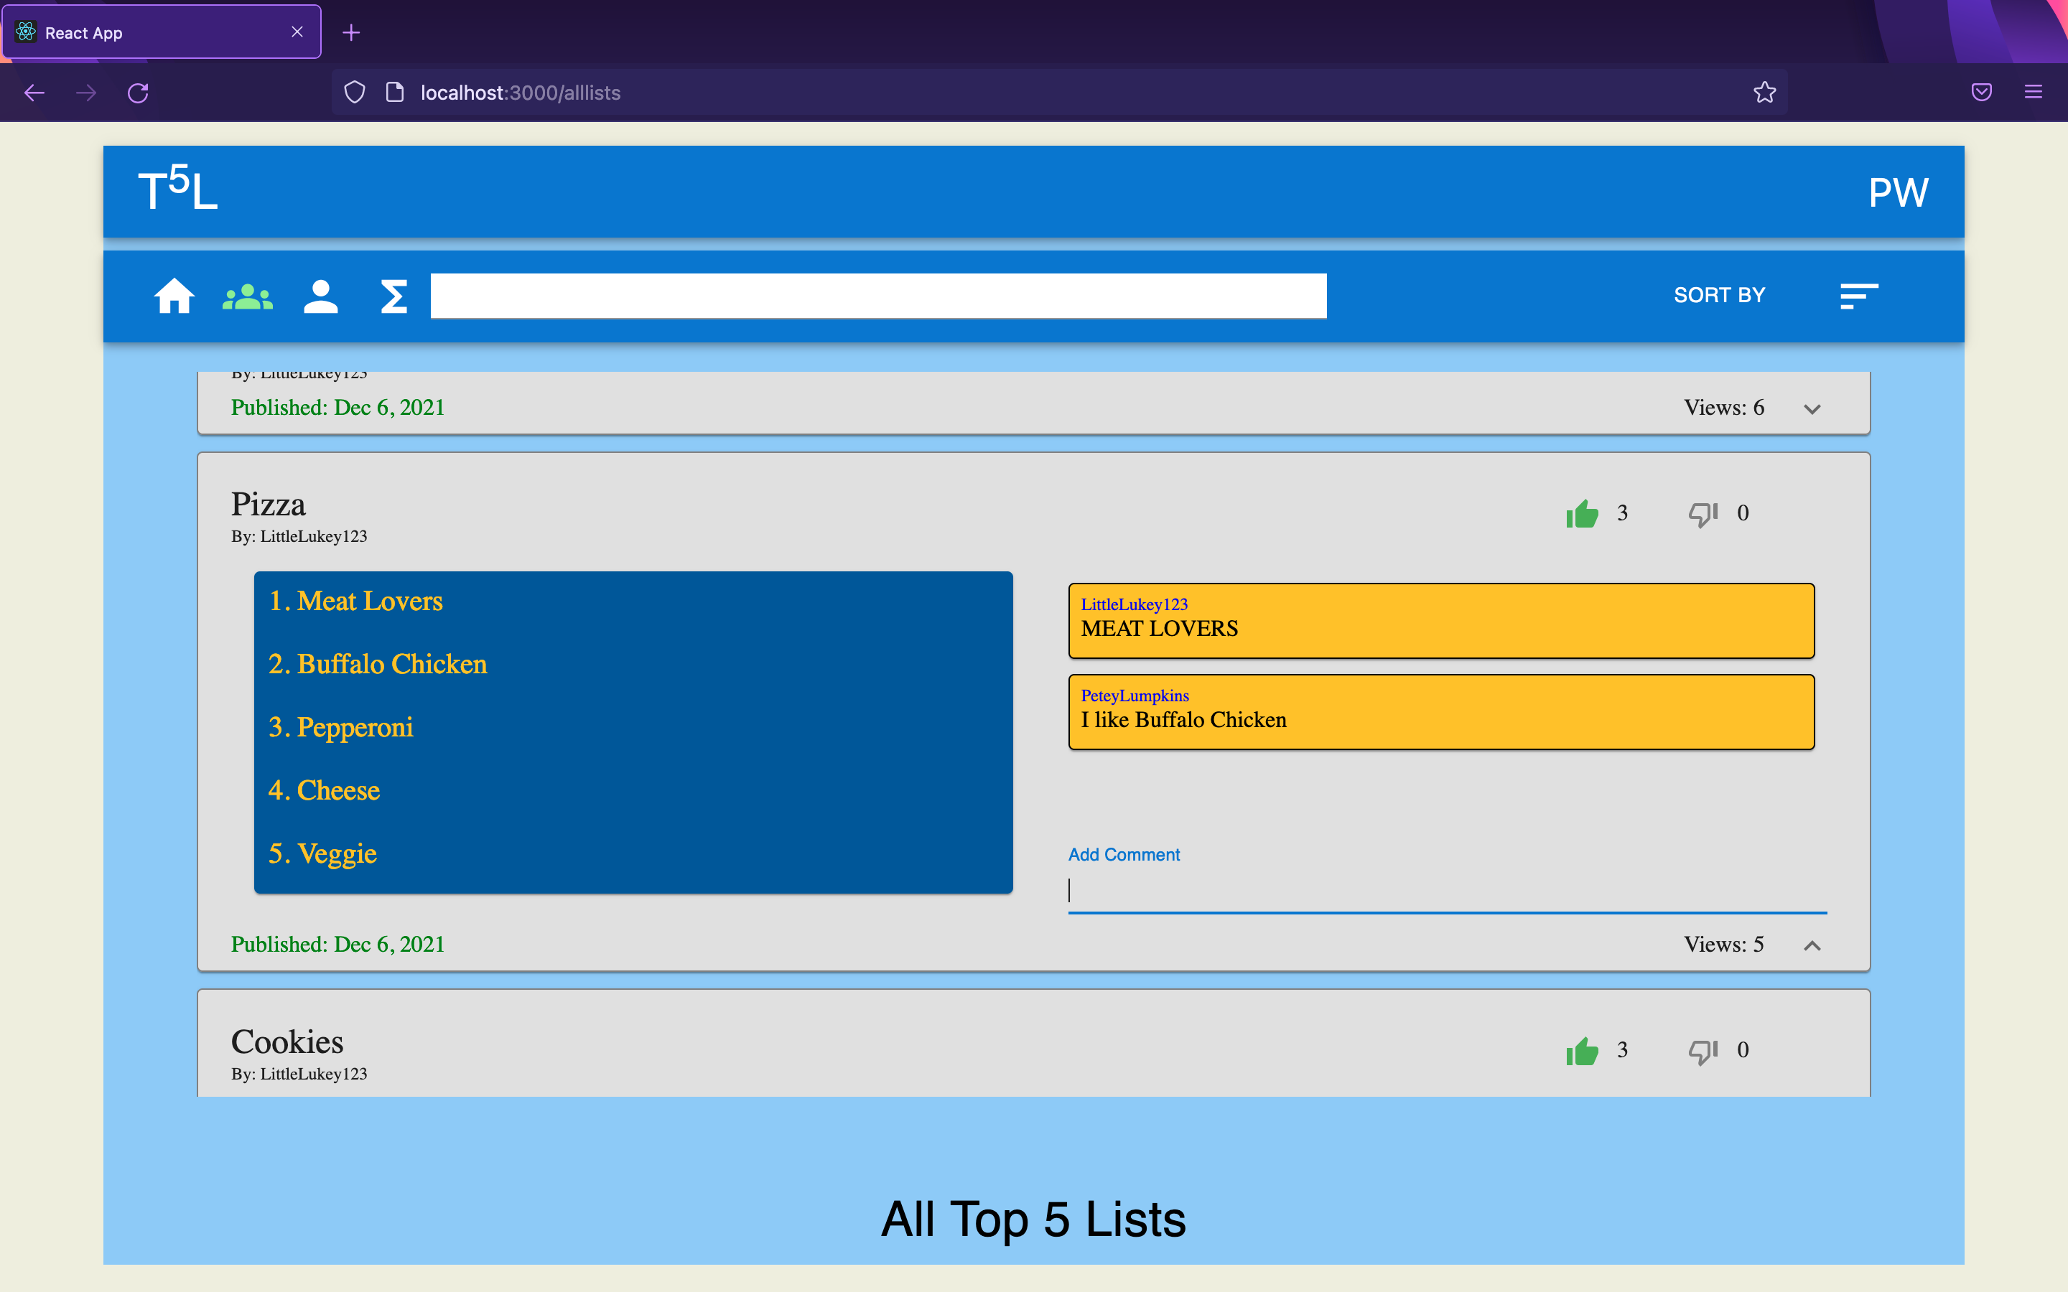The image size is (2068, 1292).
Task: Show tracking protection shield info
Action: click(x=355, y=93)
